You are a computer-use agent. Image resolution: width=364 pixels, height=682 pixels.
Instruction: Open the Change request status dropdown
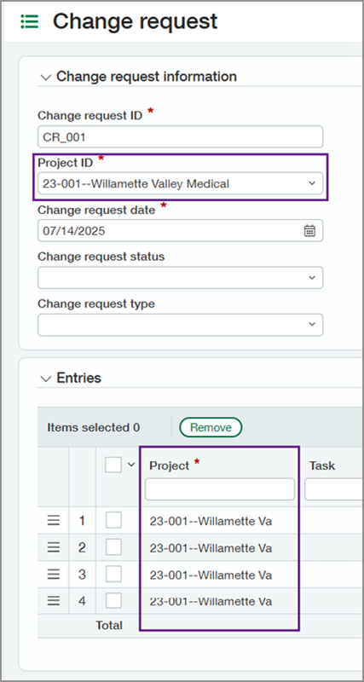tap(180, 278)
